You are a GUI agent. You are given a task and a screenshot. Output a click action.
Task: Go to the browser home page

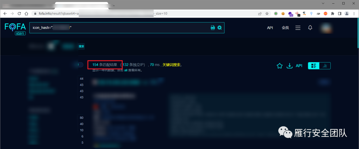[26, 14]
